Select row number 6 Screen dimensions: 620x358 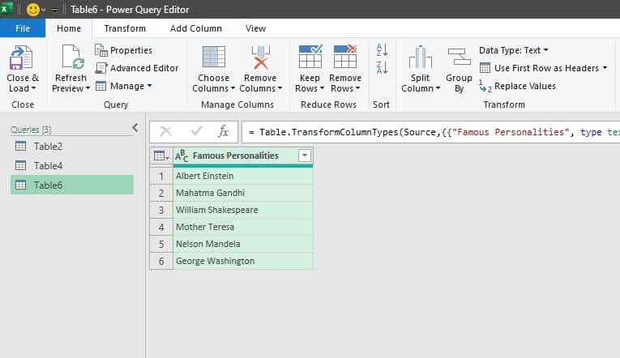[x=161, y=261]
